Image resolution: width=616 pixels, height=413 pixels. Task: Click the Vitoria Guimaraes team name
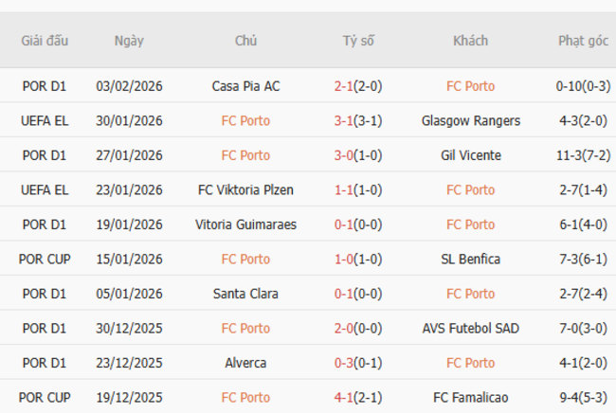[x=245, y=224]
